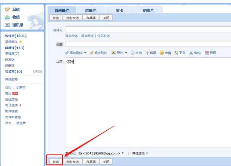This screenshot has height=166, width=231.
Task: Open the 文件中转站 file transfer link
Action: 13,117
